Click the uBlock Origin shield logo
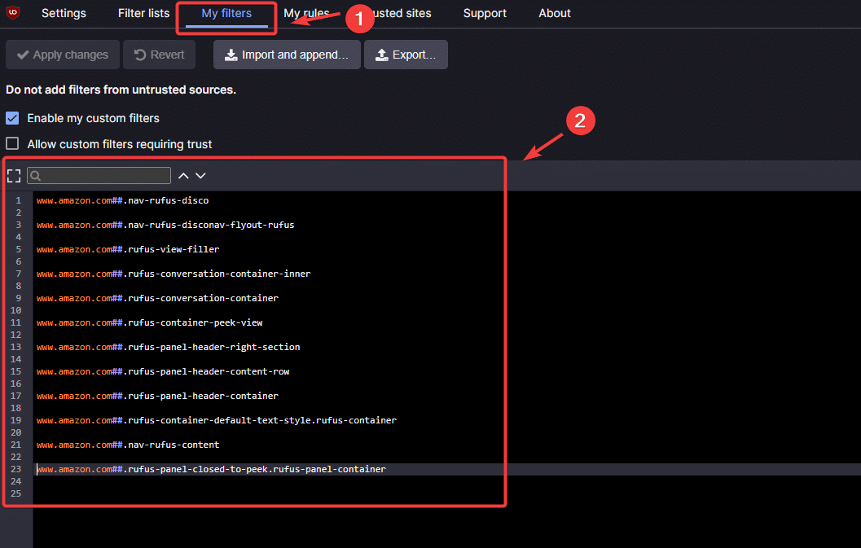Viewport: 861px width, 548px height. (13, 13)
